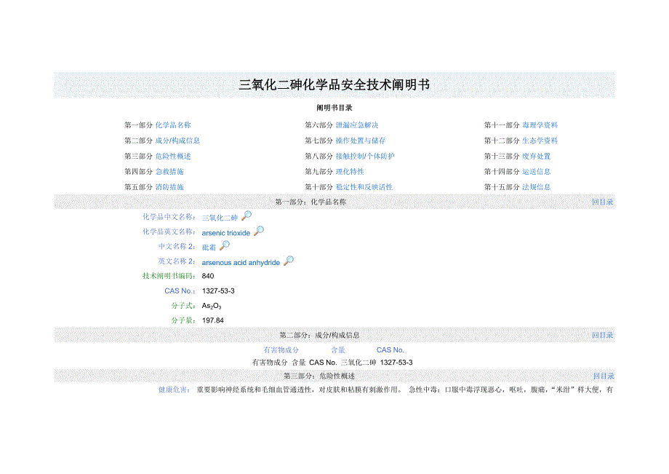
Task: Open the 危险性概述 link
Action: (x=175, y=156)
